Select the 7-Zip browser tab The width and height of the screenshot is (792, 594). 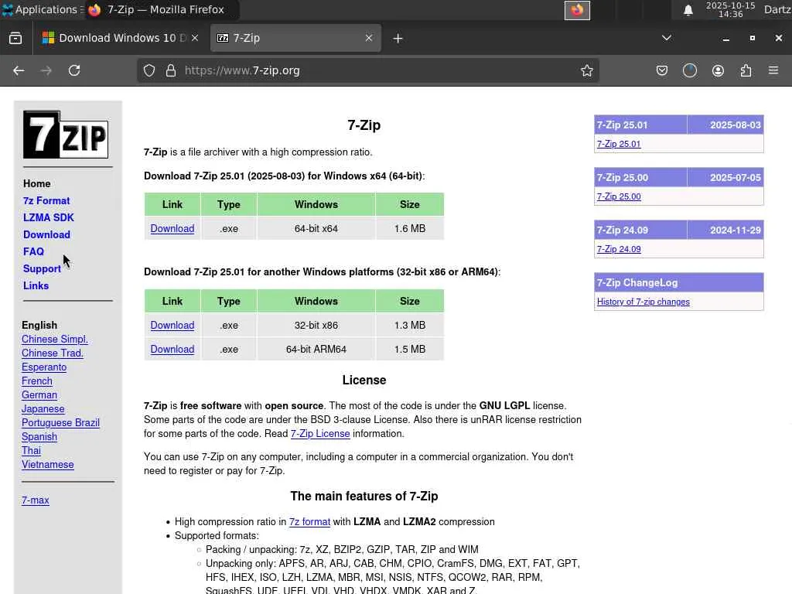tap(295, 38)
